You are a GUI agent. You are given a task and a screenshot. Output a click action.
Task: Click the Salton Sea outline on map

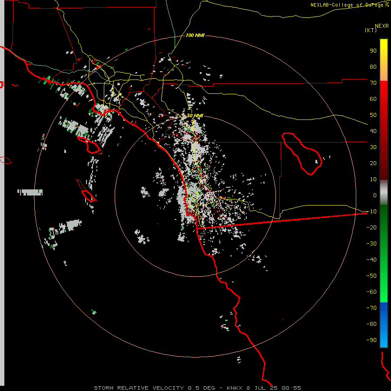pyautogui.click(x=302, y=154)
